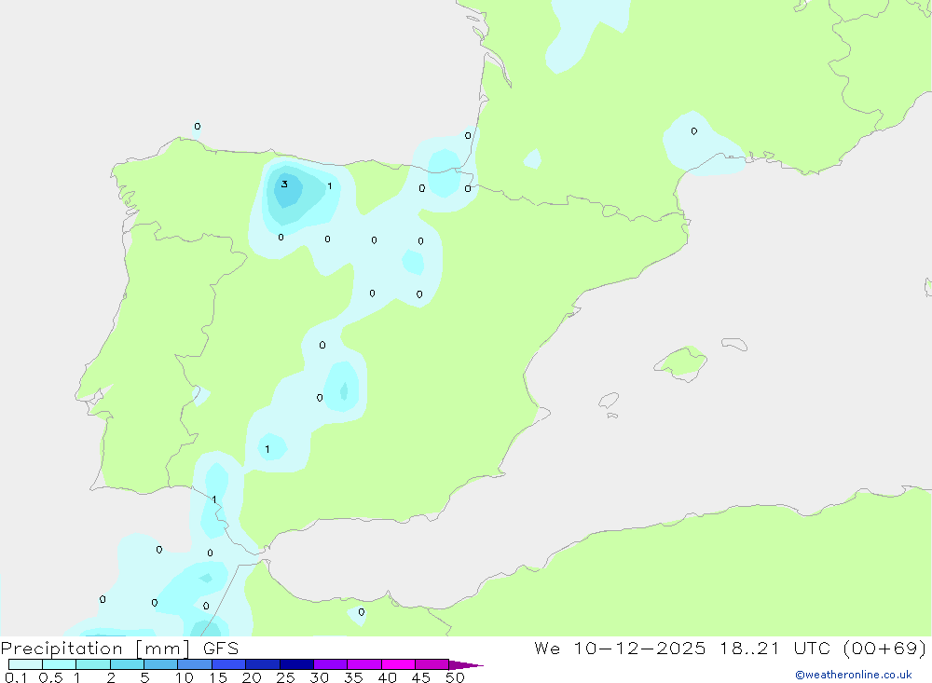Viewport: 932px width, 683px height.
Task: Click the 20–25 mm dark blue legend swatch
Action: (263, 664)
